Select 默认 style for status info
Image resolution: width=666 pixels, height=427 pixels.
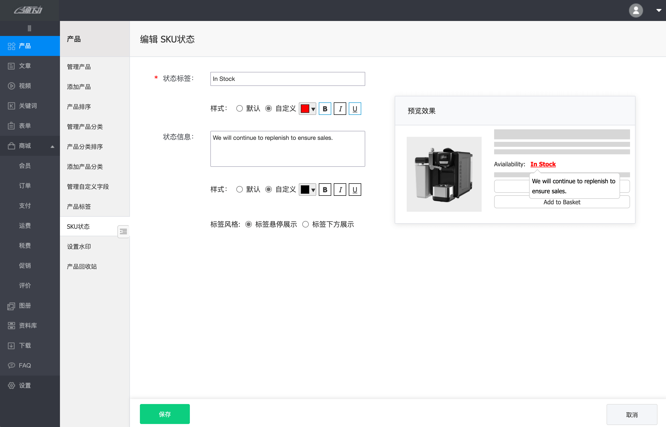click(239, 189)
